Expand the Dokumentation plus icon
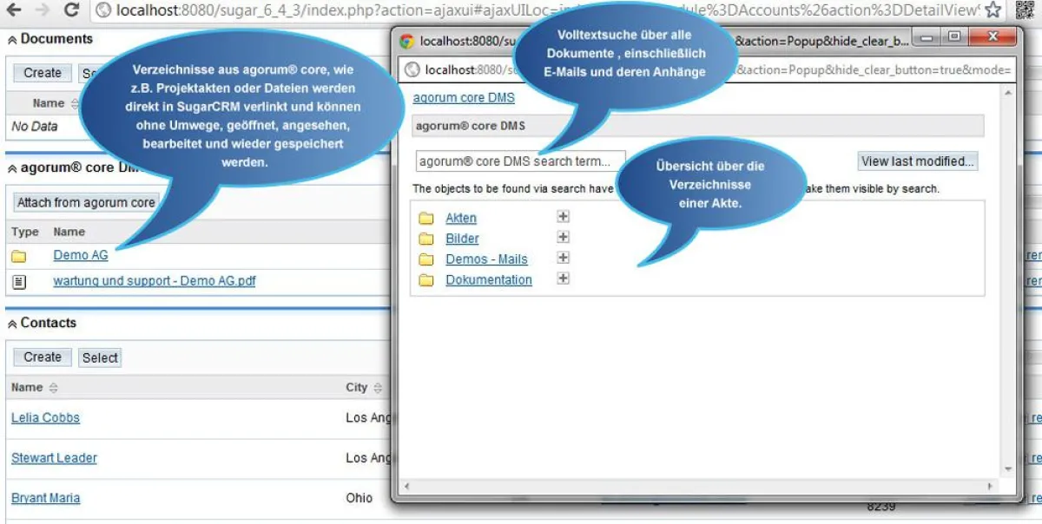The width and height of the screenshot is (1042, 524). tap(563, 278)
